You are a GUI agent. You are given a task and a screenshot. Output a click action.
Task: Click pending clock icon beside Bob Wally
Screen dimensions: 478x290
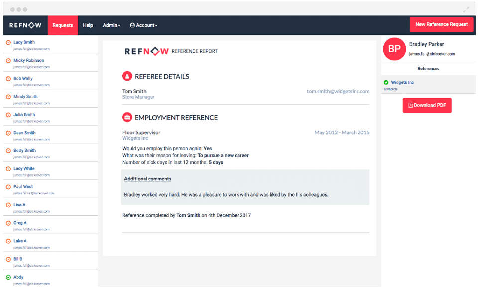click(x=8, y=79)
